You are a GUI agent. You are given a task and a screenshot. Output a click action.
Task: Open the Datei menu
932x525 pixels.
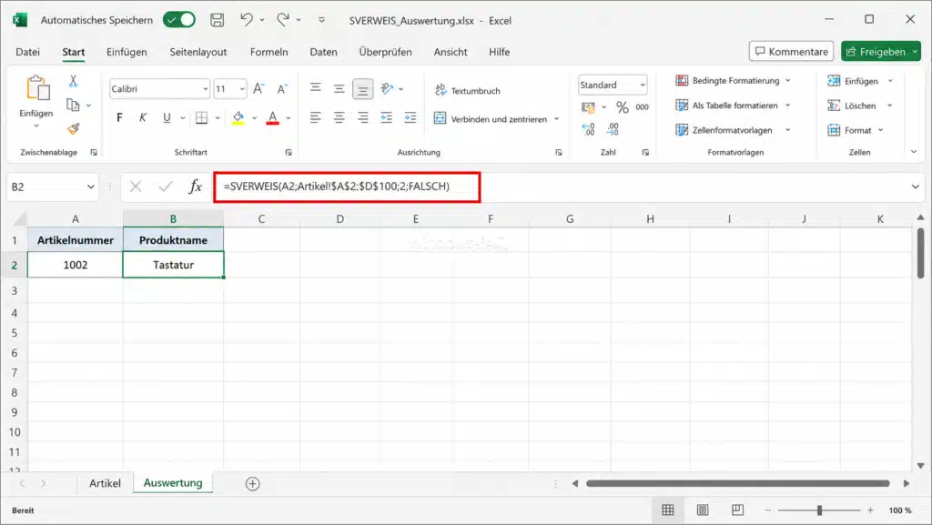[27, 52]
